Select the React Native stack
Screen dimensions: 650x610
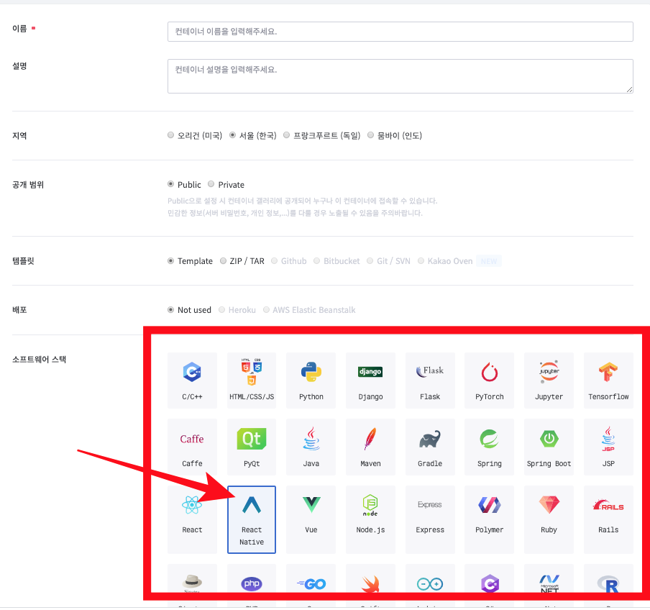(x=252, y=519)
